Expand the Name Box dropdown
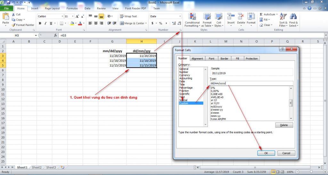Image resolution: width=328 pixels, height=175 pixels. click(36, 36)
